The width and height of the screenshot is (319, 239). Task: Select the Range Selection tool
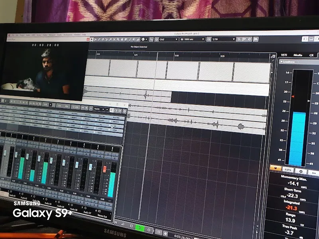[95, 39]
